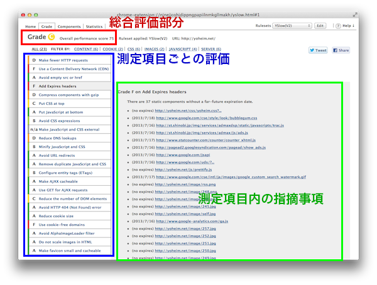Click the Tweet button

tap(318, 50)
